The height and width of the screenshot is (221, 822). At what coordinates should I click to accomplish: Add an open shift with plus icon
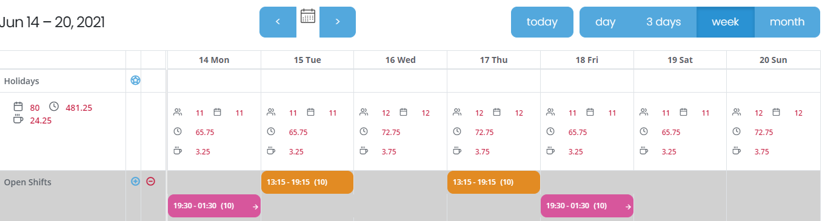coord(135,181)
